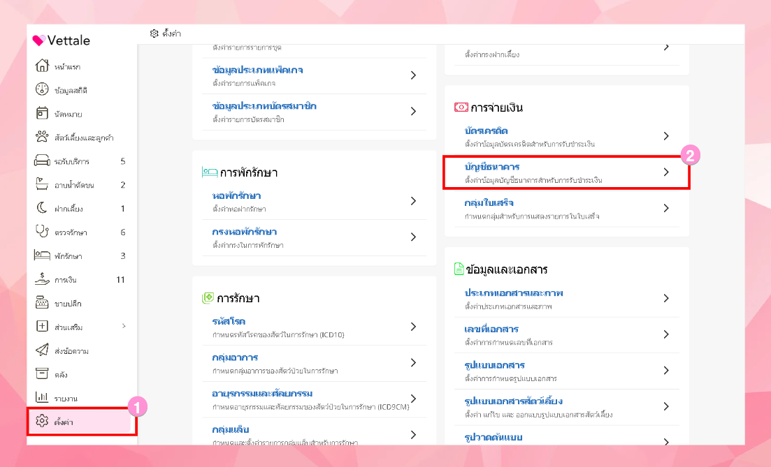Click the home icon beside หน้าแรก

tap(42, 67)
